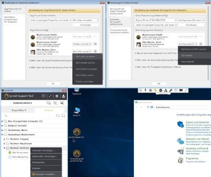This screenshot has height=177, width=211.
Task: Click OK in Systemhaus Mustermann settings dialog
Action: [53, 84]
